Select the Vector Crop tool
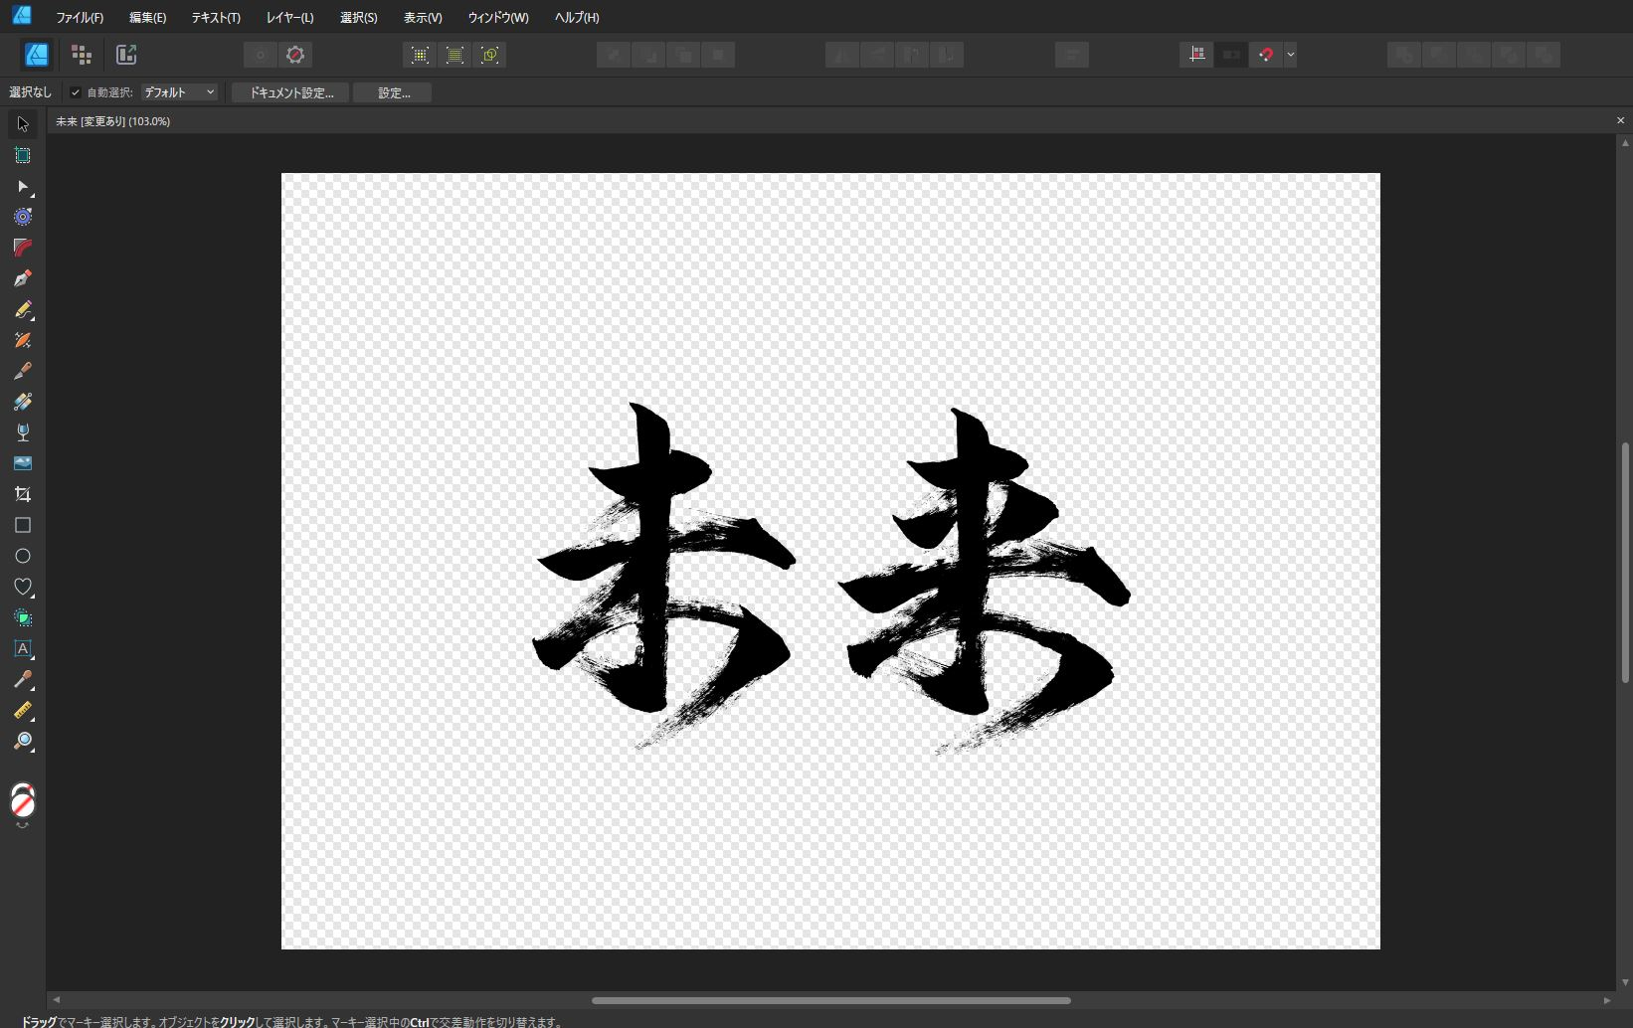The image size is (1633, 1028). click(23, 494)
